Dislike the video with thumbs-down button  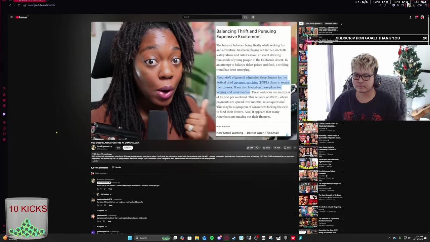[257, 148]
